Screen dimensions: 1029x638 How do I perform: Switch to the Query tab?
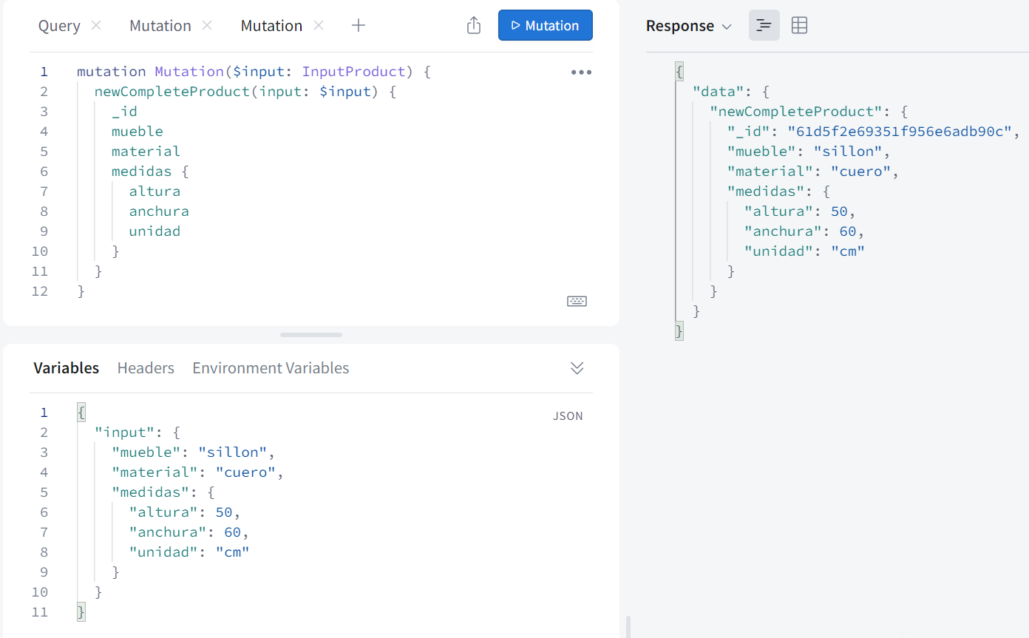point(59,25)
